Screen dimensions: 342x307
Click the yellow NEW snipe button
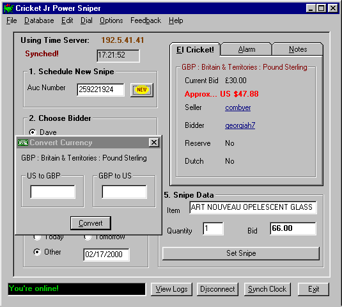[x=142, y=90]
